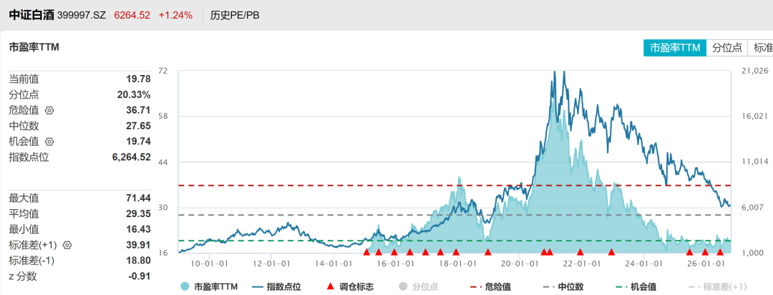This screenshot has height=295, width=773.
Task: Click the 20-01-01 x-axis date label
Action: [x=520, y=264]
